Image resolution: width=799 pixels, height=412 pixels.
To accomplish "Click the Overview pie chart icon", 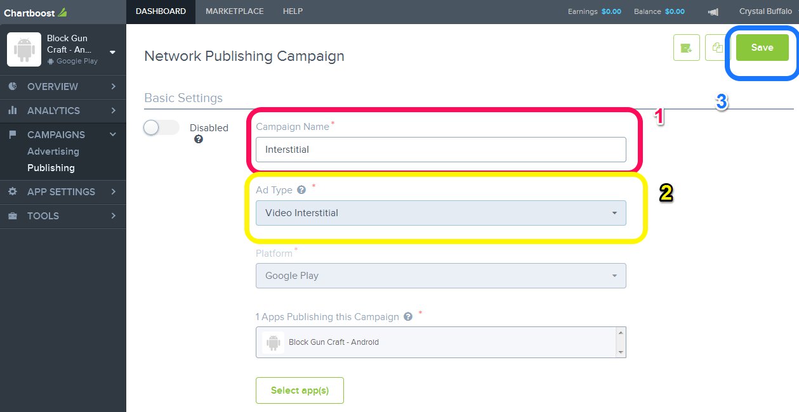I will 13,86.
